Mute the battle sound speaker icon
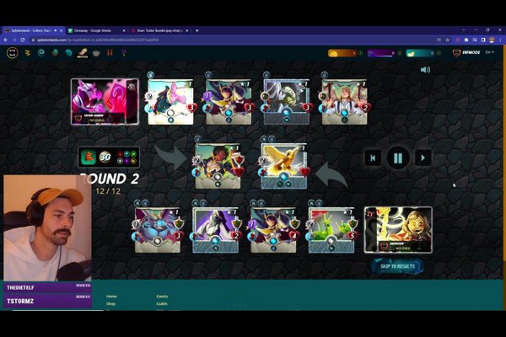The image size is (506, 337). [x=425, y=70]
